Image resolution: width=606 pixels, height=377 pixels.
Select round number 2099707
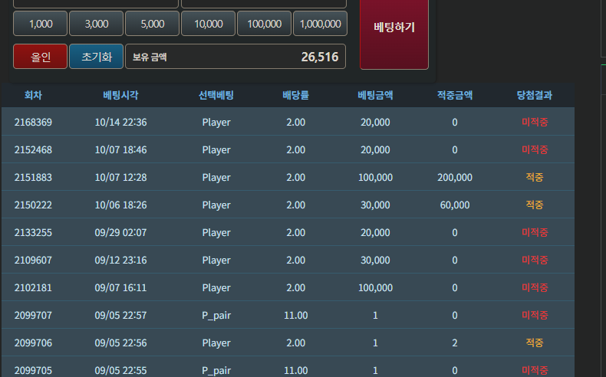click(33, 315)
